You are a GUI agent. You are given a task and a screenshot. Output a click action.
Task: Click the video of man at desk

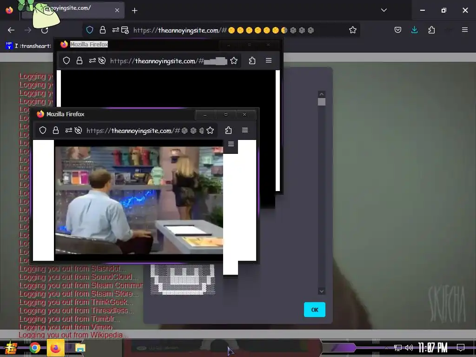pyautogui.click(x=139, y=200)
